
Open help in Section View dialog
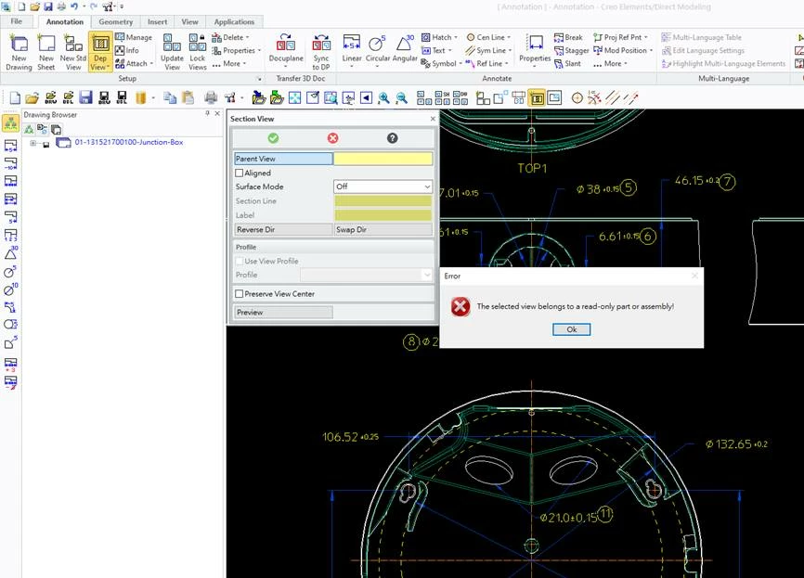pyautogui.click(x=393, y=138)
